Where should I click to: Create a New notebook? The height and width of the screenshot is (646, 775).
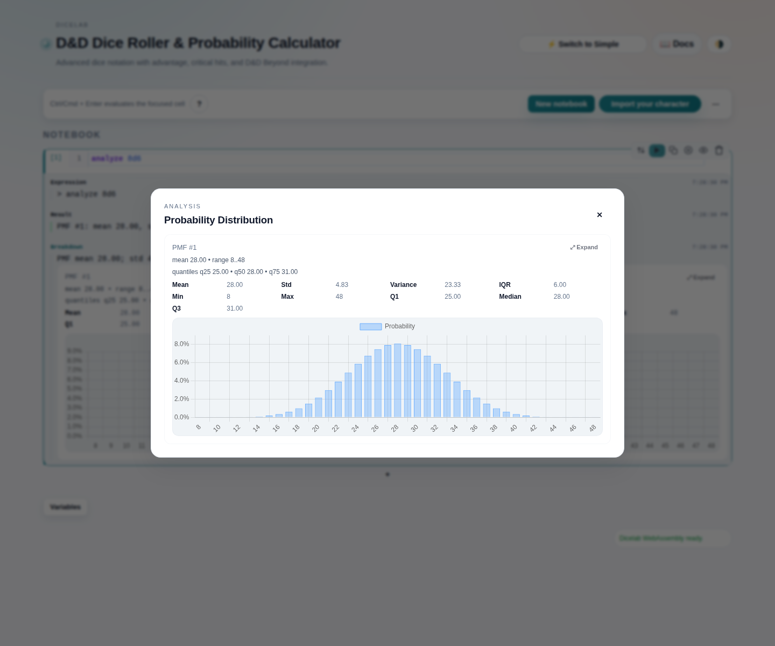561,103
